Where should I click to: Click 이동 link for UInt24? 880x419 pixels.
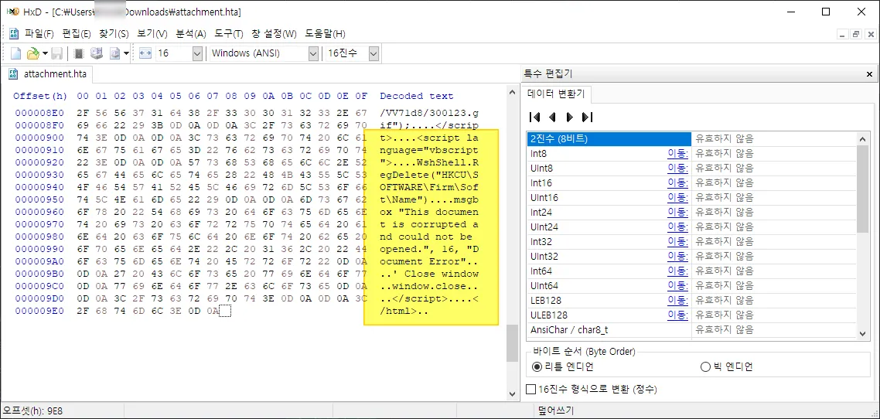point(677,227)
